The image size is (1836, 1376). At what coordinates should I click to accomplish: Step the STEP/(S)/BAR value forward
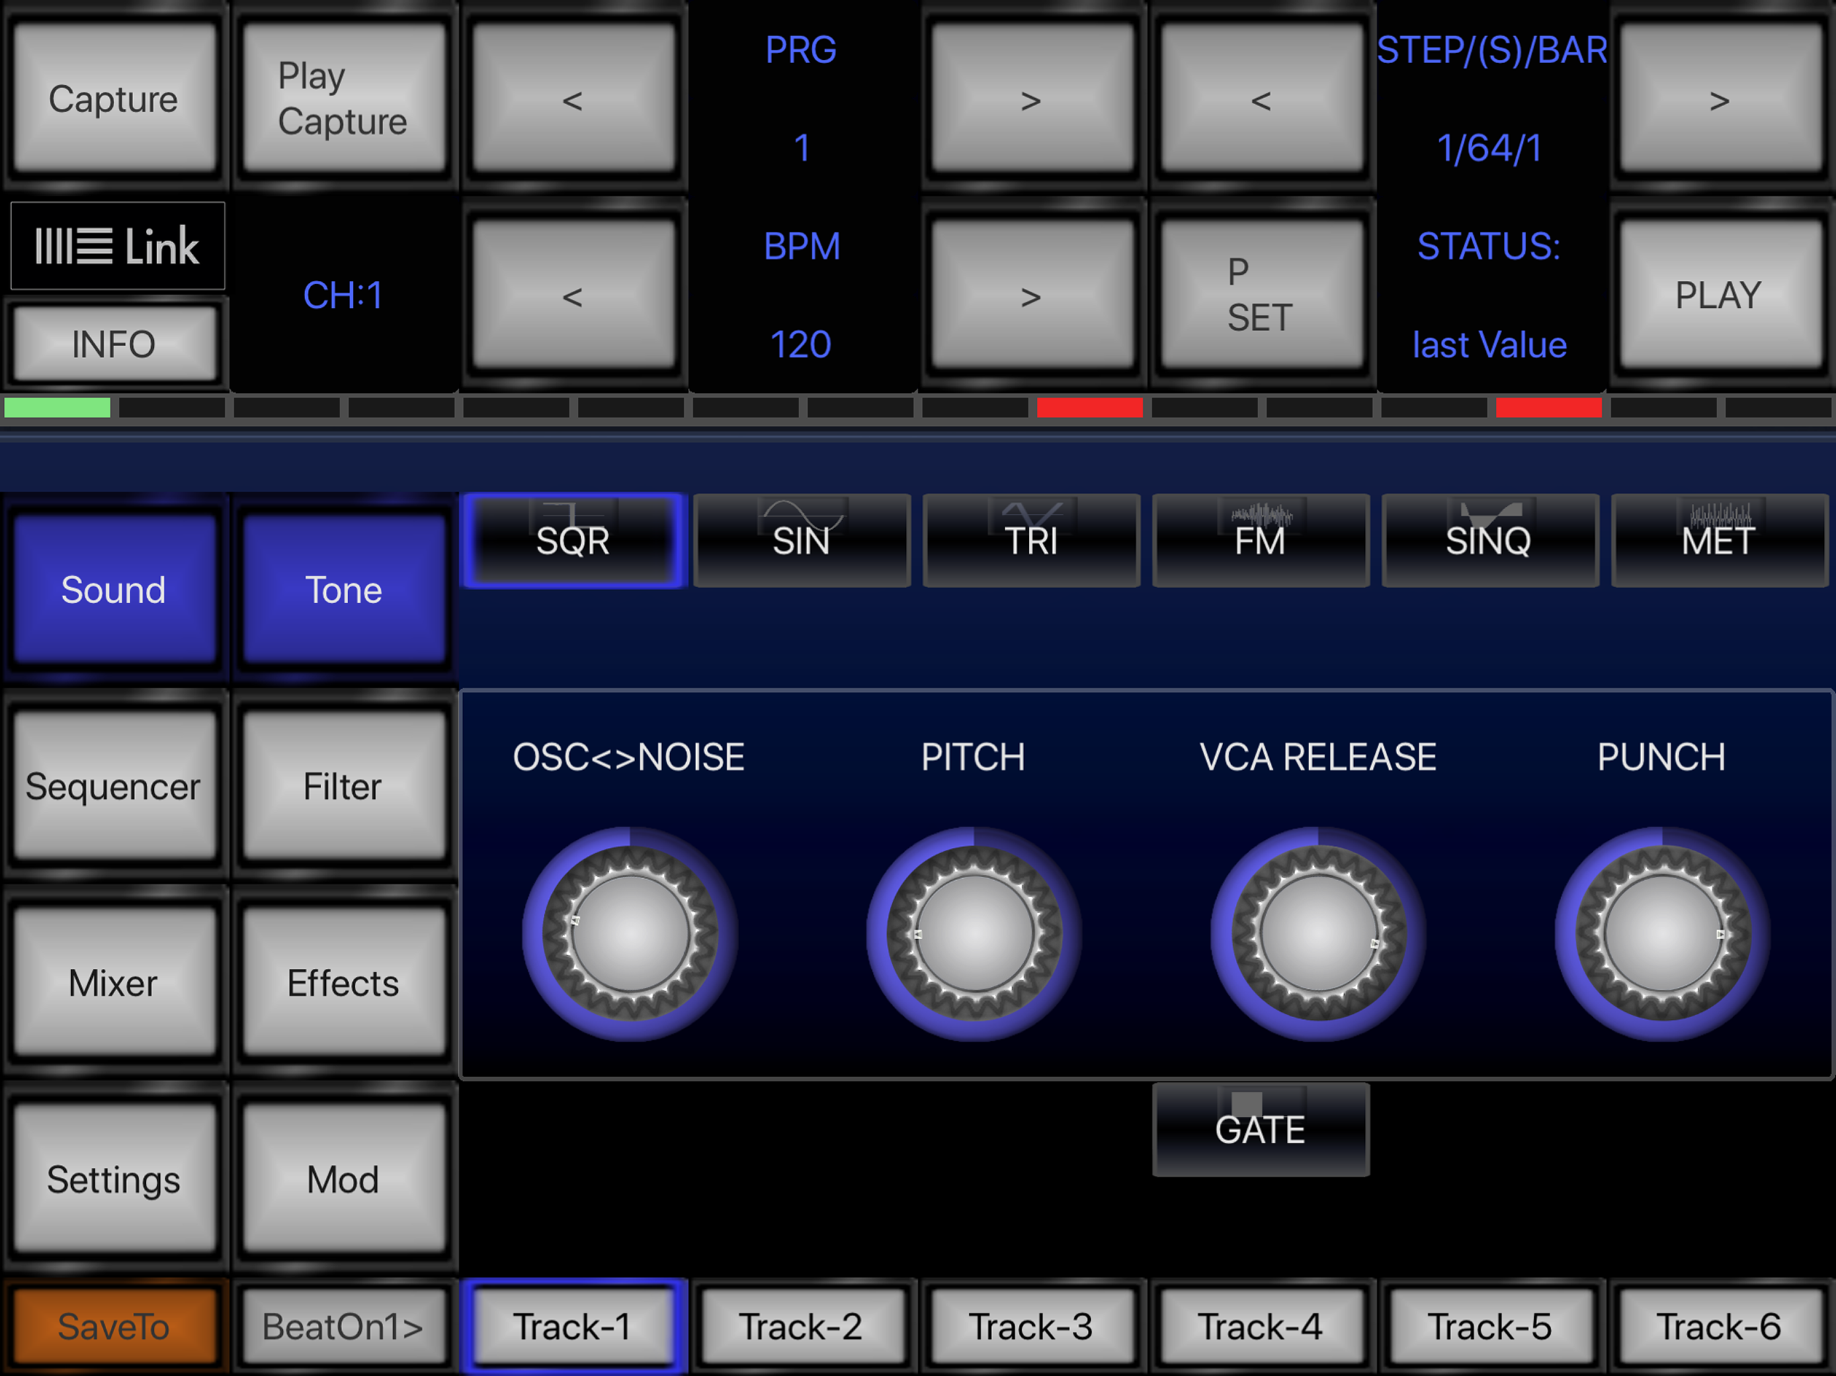click(1718, 99)
